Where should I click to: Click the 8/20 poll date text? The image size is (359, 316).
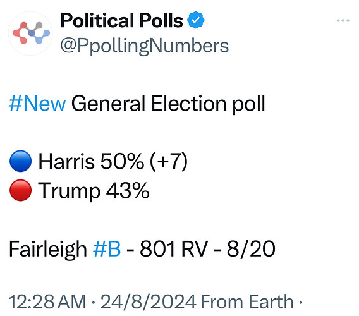click(251, 249)
